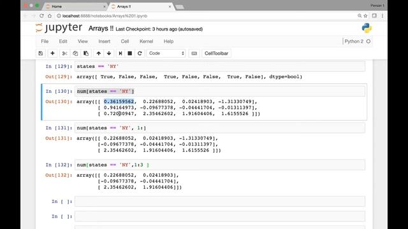Image resolution: width=408 pixels, height=229 pixels.
Task: Open the Cell menu
Action: point(125,41)
